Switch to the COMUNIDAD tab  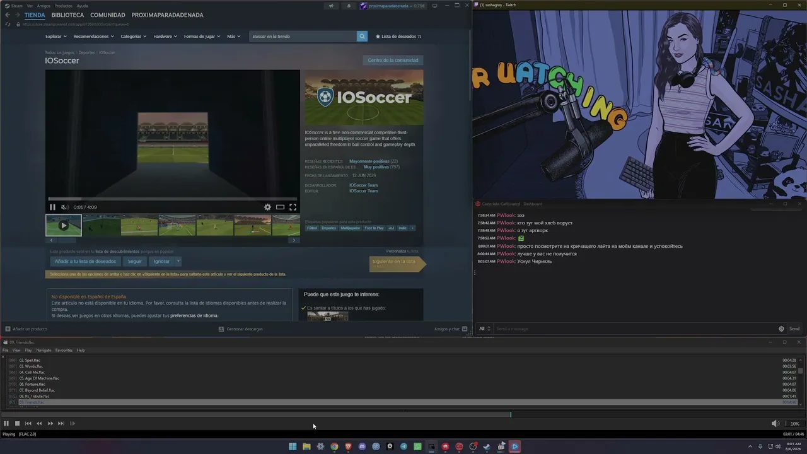(108, 15)
